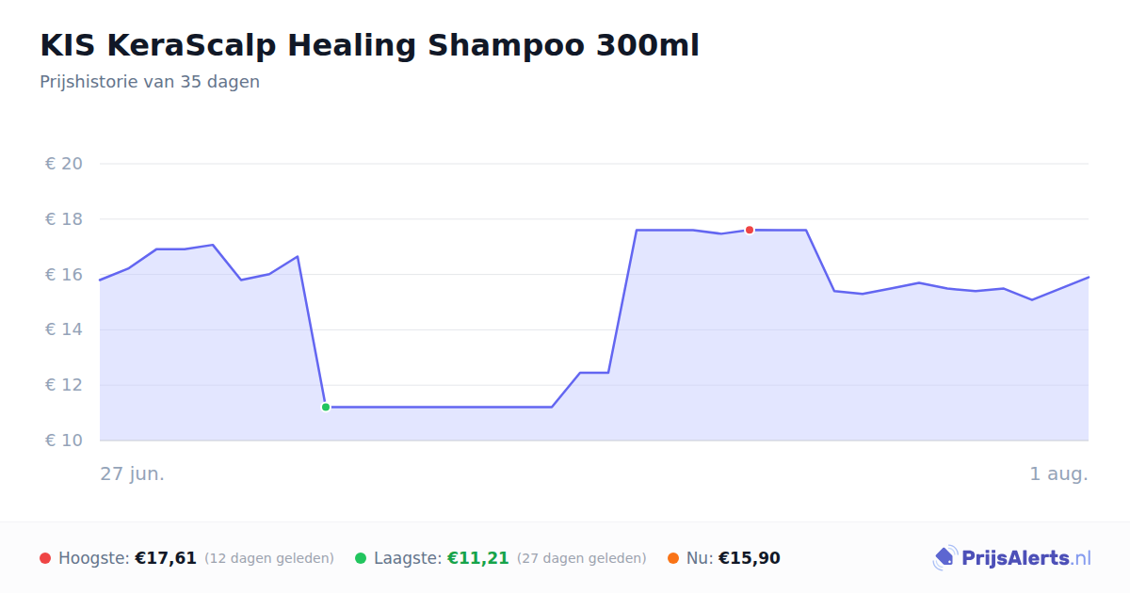The image size is (1130, 593).
Task: Click the Prijshistorie van 35 dagen subtitle
Action: tap(150, 82)
